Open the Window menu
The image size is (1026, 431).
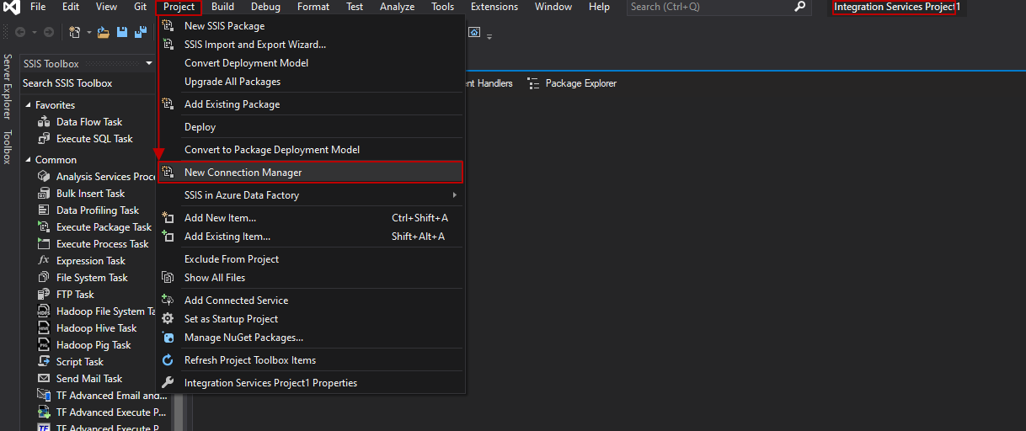click(553, 7)
